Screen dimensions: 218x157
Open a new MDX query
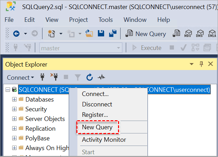188,34
